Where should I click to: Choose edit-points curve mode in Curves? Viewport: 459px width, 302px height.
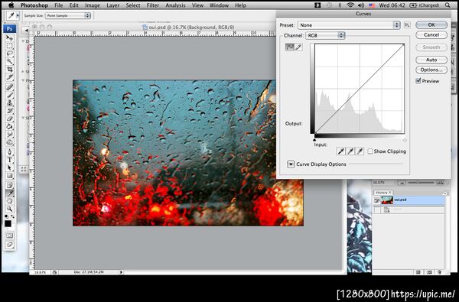[290, 47]
